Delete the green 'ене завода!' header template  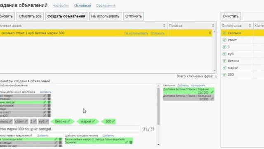pos(49,102)
